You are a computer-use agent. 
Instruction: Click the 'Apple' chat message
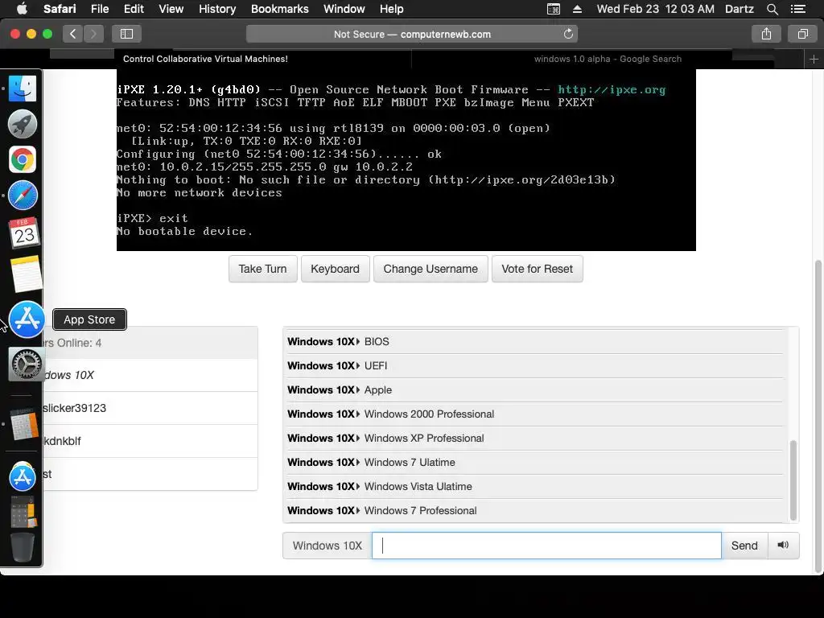click(535, 390)
